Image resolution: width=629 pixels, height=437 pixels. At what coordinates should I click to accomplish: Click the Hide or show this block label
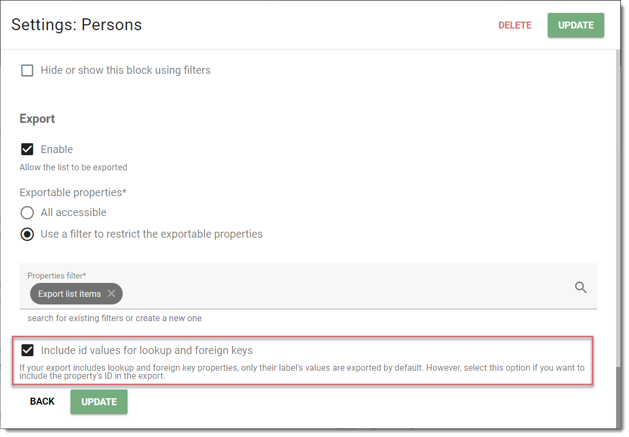click(x=125, y=70)
